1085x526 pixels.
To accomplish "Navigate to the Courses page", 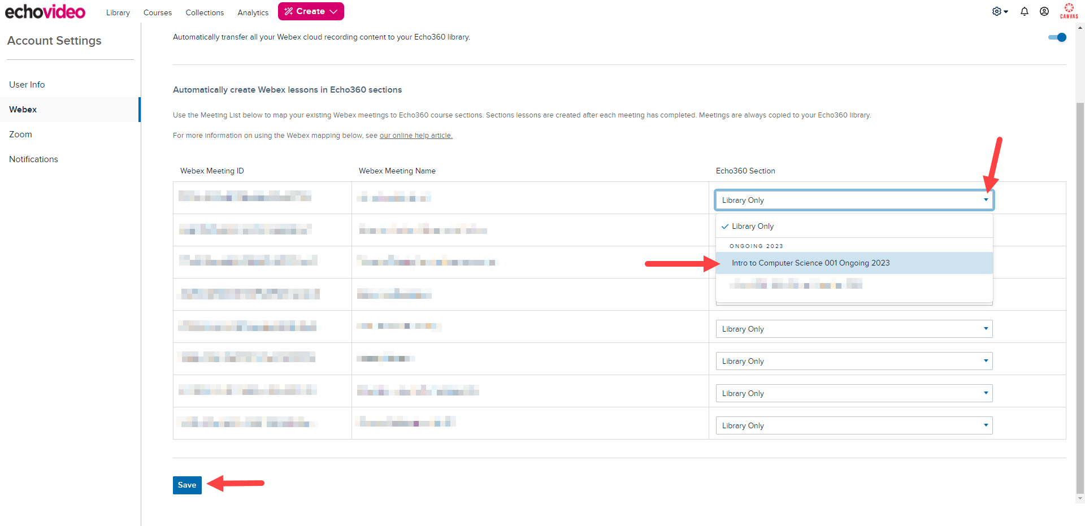I will [157, 12].
